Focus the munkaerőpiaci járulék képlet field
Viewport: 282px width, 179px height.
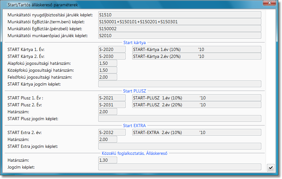click(179, 36)
